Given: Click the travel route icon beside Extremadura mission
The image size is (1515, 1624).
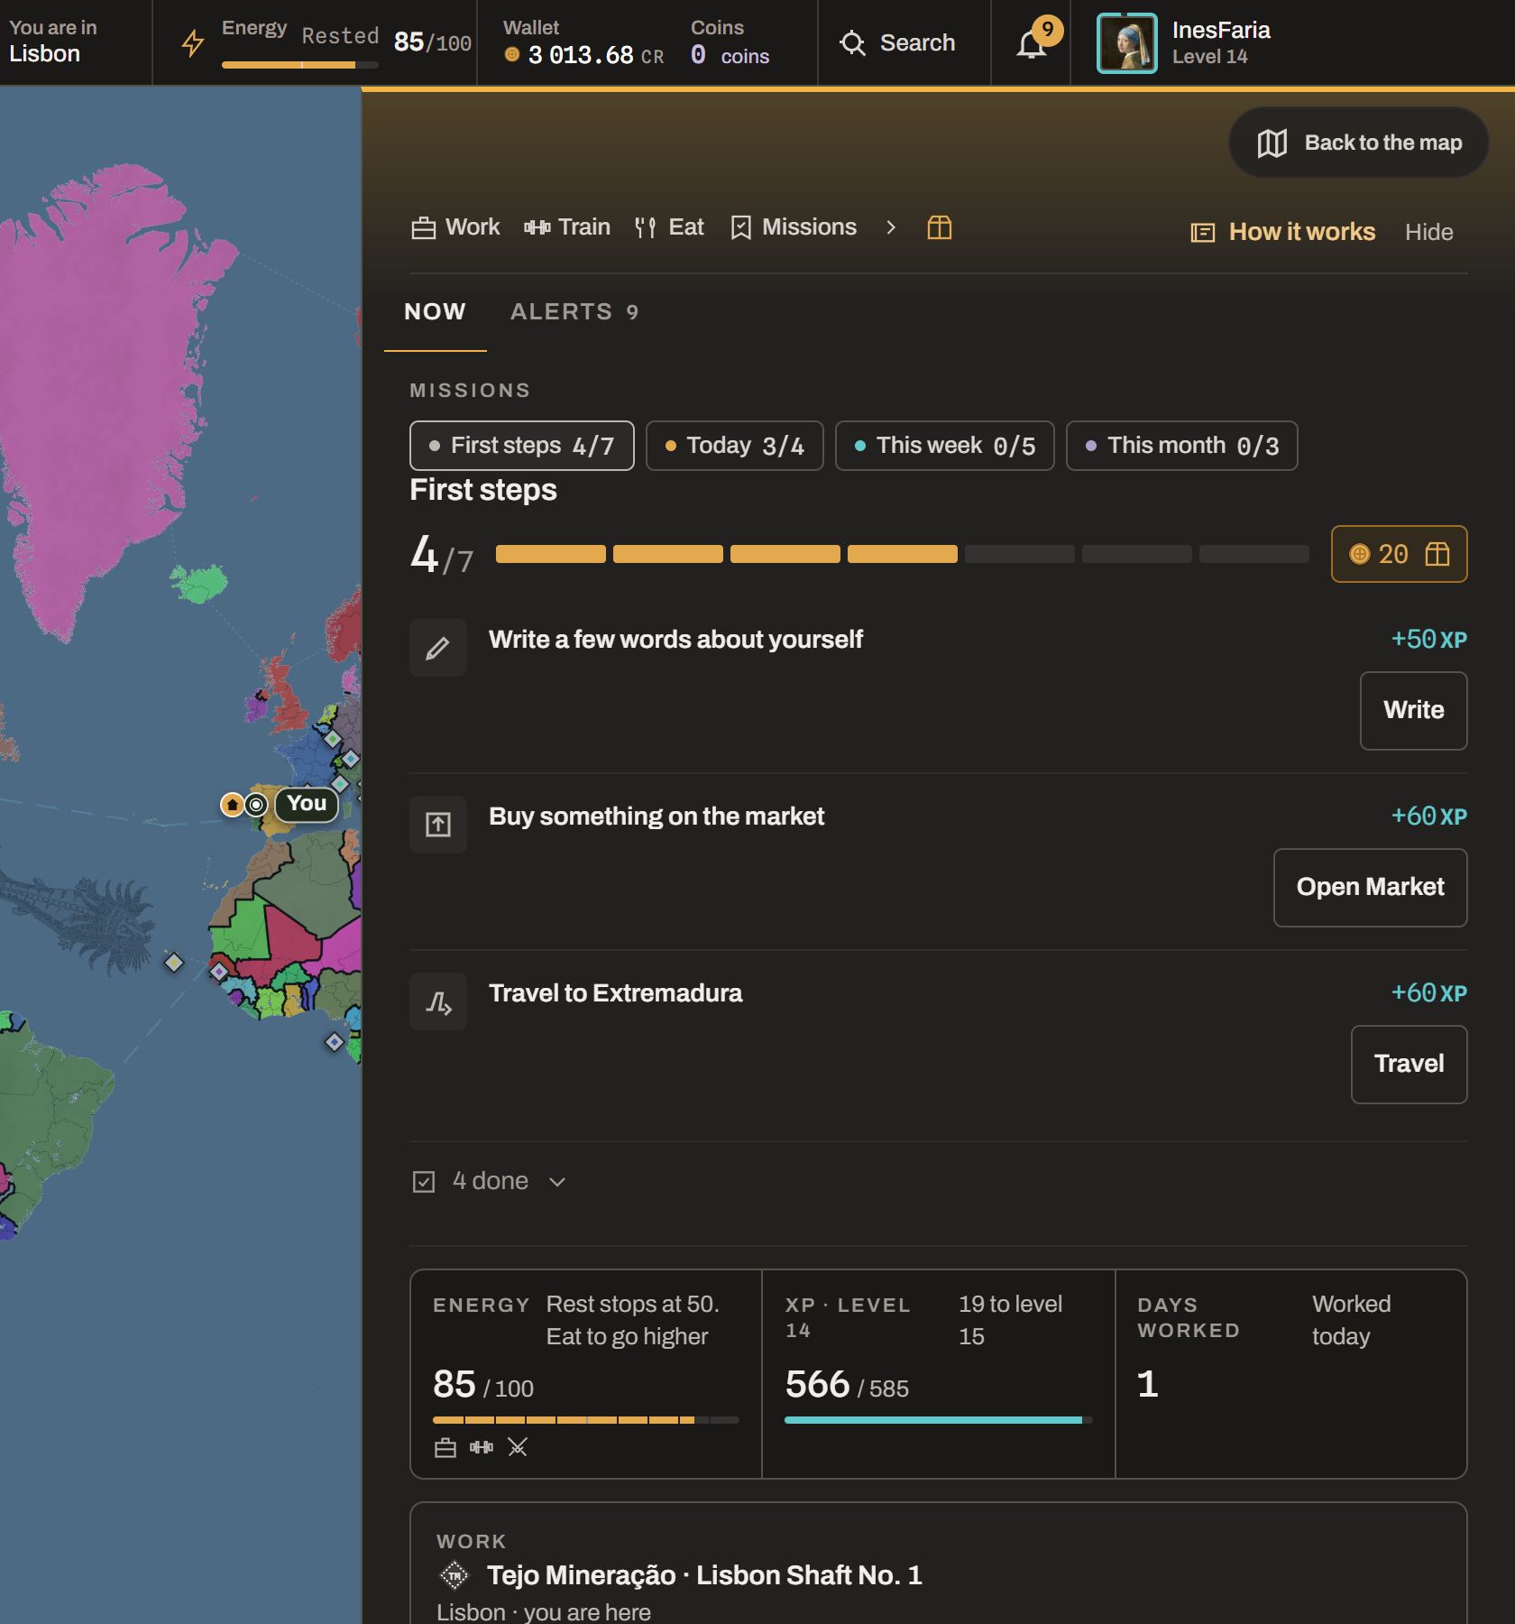Looking at the screenshot, I should click(x=438, y=1001).
